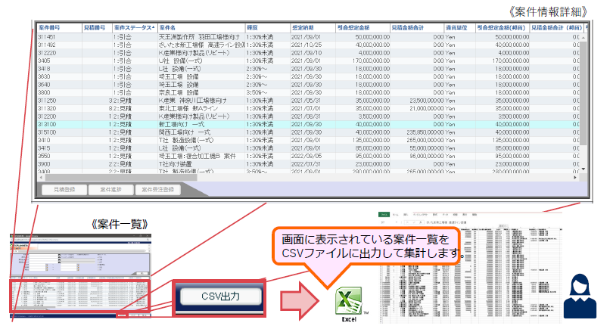Select case number 3410 cell

click(x=59, y=140)
